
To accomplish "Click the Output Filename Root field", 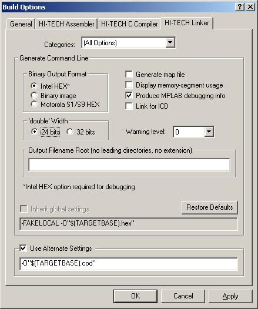I will point(129,164).
